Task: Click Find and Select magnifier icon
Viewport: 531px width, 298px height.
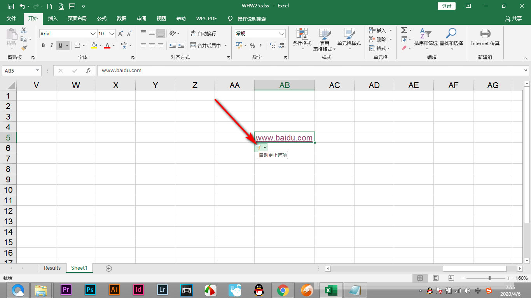Action: 451,34
